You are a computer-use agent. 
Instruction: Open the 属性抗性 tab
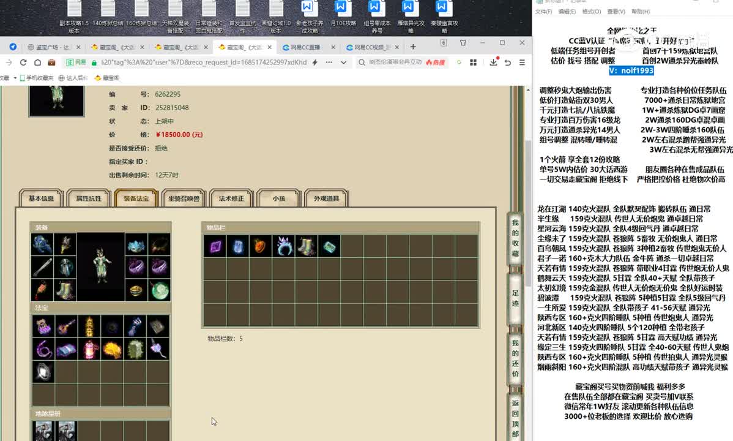click(x=89, y=198)
